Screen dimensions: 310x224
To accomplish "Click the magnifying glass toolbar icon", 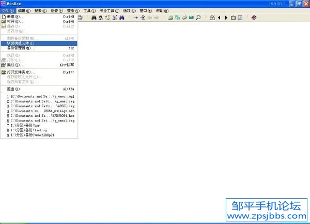I will click(198, 18).
